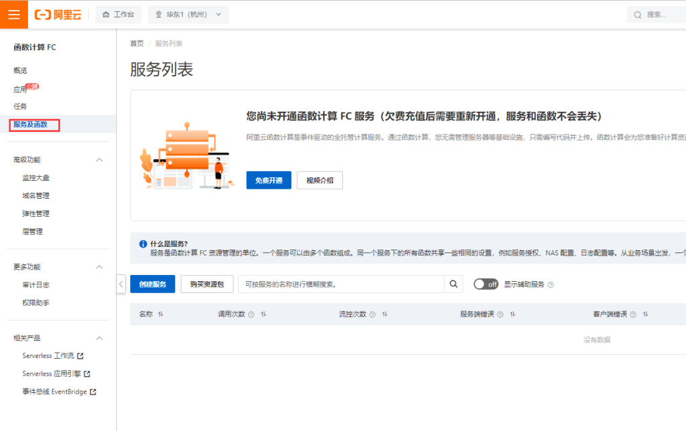The height and width of the screenshot is (431, 686).
Task: Sort the 调用次数 column
Action: (x=262, y=314)
